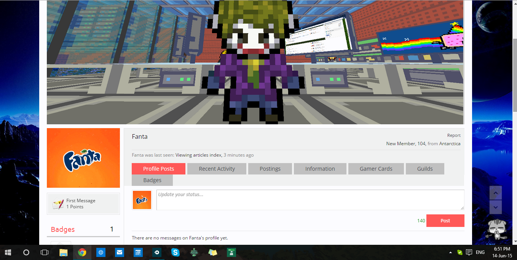Click the scroll-to-top arrow button
The height and width of the screenshot is (260, 517).
tap(495, 193)
